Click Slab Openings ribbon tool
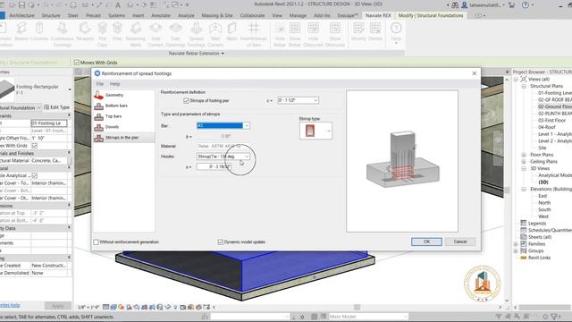The height and width of the screenshot is (322, 572). (x=175, y=35)
